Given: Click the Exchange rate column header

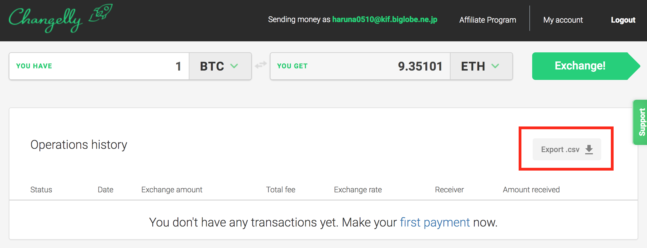Looking at the screenshot, I should 358,190.
